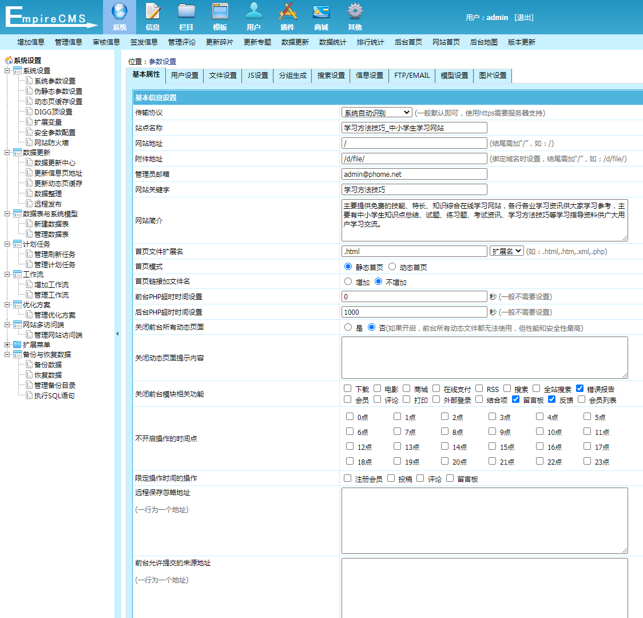Click the folder icon of 计划任务

pyautogui.click(x=17, y=244)
